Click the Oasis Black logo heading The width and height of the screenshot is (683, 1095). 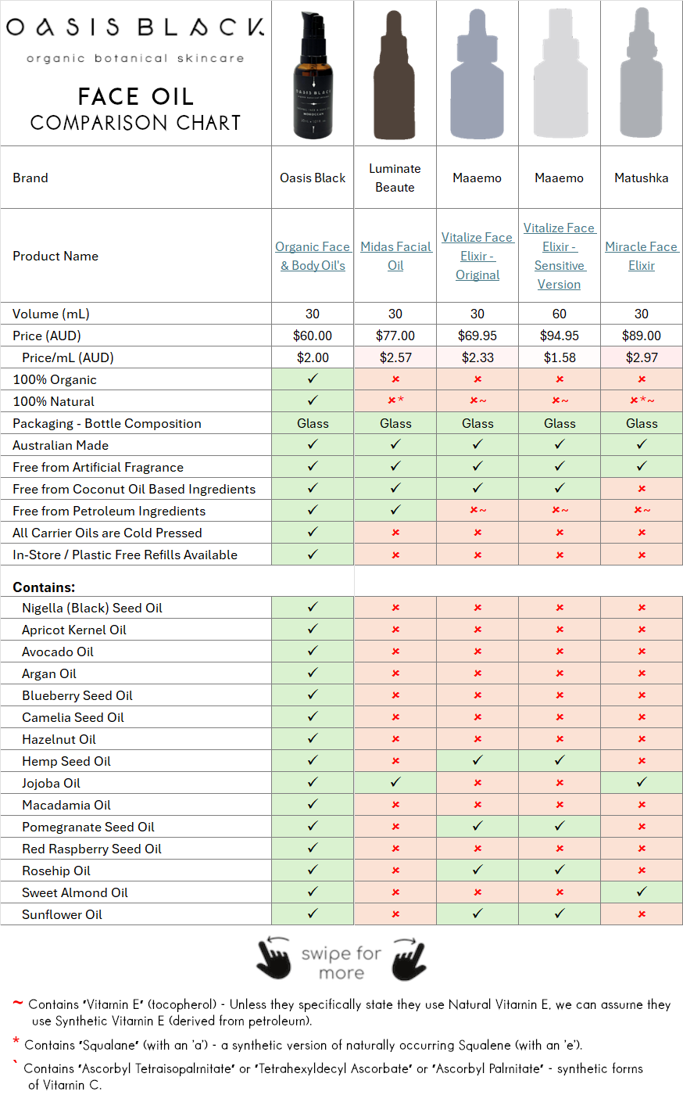tap(135, 27)
